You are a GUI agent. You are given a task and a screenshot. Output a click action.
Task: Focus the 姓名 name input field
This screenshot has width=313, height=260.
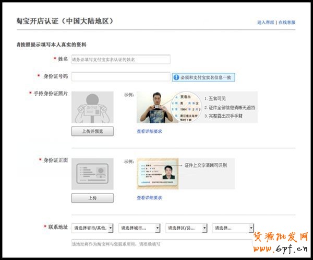click(x=121, y=60)
